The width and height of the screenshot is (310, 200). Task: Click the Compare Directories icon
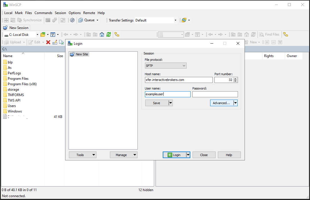point(6,20)
